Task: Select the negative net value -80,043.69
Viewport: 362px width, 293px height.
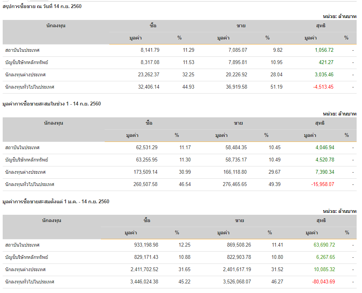Action: (x=323, y=281)
